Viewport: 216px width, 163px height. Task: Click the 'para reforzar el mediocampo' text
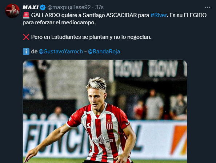point(59,23)
